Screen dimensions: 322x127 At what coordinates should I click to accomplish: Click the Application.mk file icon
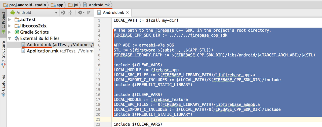[x=23, y=51]
